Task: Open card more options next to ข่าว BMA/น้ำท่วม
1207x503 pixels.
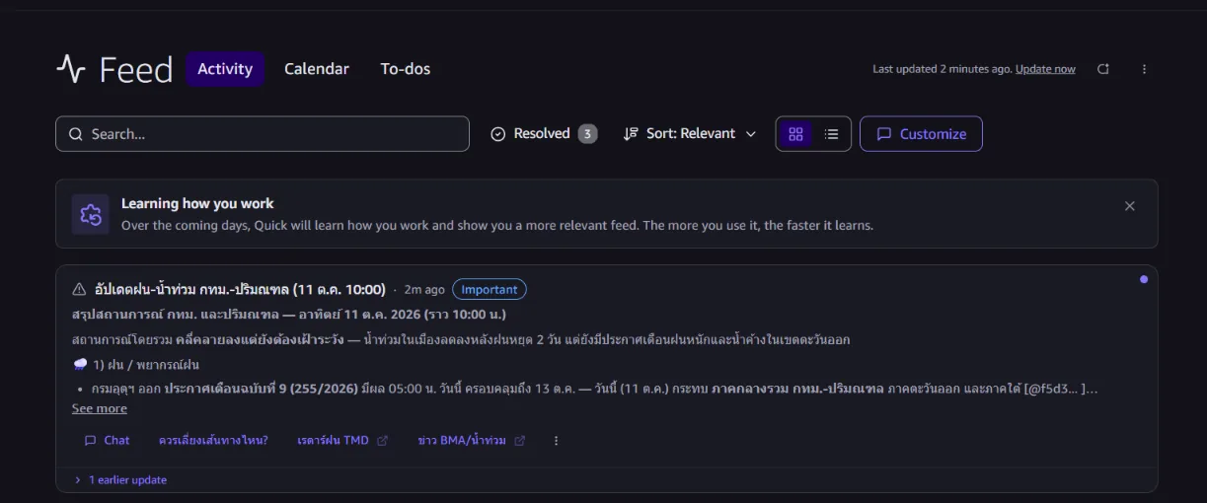Action: pyautogui.click(x=556, y=441)
